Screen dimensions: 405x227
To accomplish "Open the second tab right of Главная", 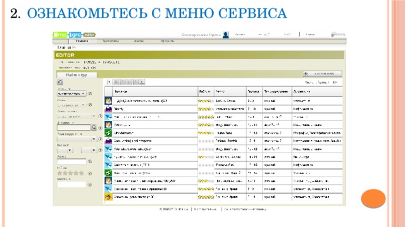I will pos(111,41).
